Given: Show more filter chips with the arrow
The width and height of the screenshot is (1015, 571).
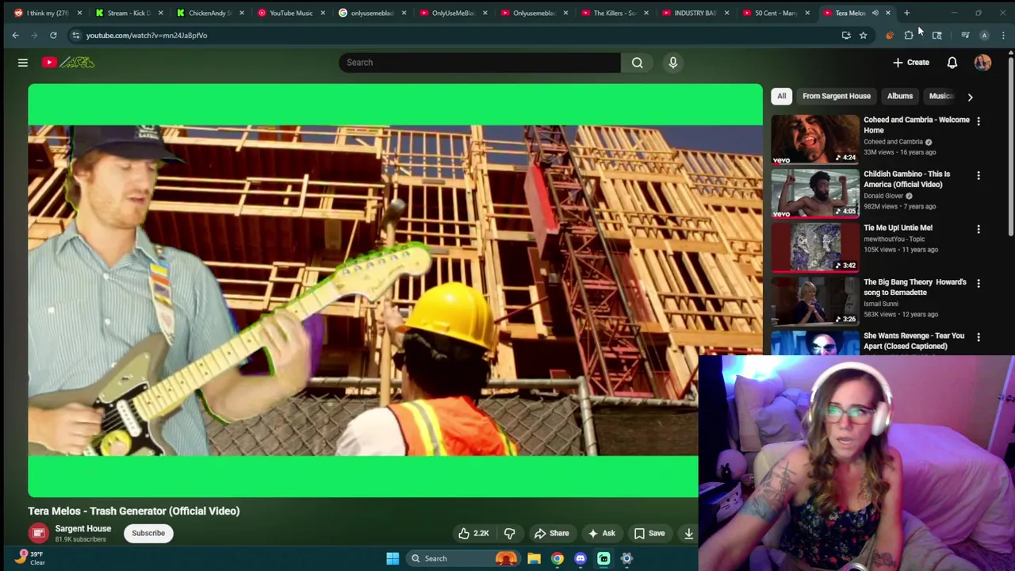Looking at the screenshot, I should tap(970, 97).
